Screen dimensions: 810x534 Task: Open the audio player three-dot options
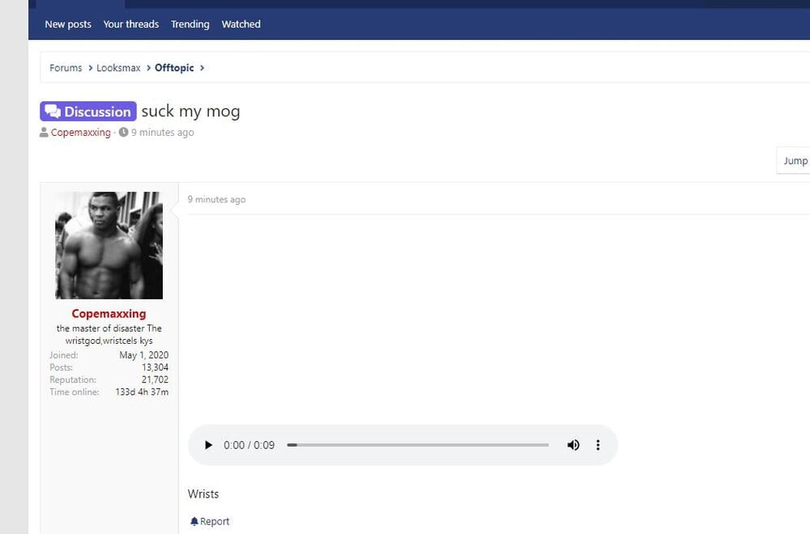[x=598, y=445]
